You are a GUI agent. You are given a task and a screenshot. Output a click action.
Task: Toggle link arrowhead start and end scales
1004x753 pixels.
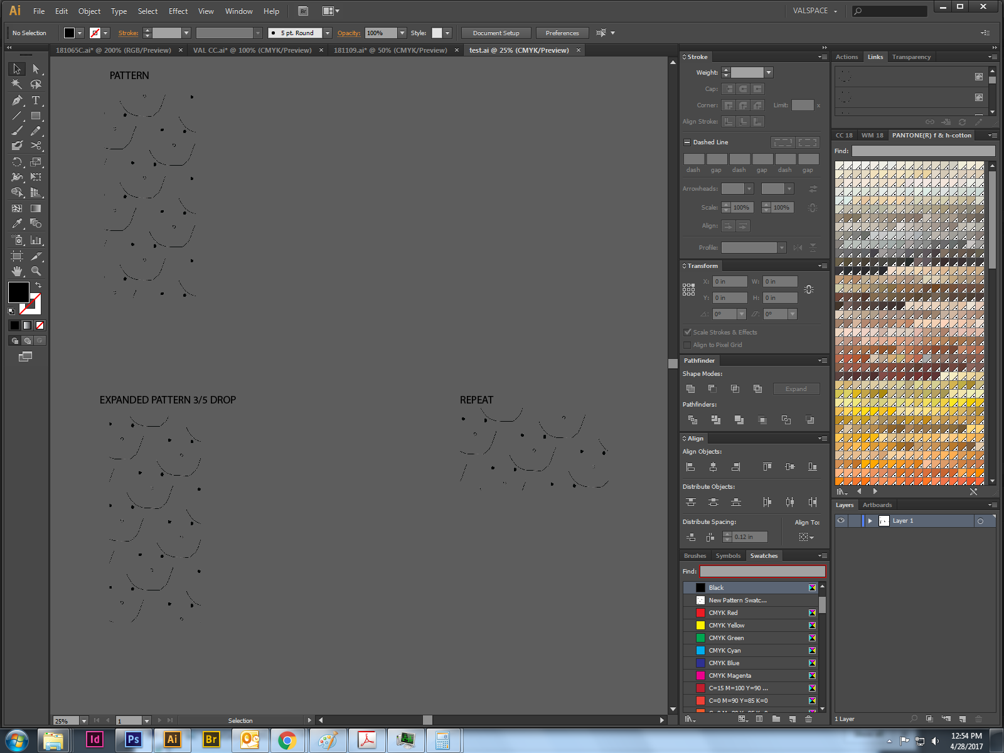click(x=812, y=208)
